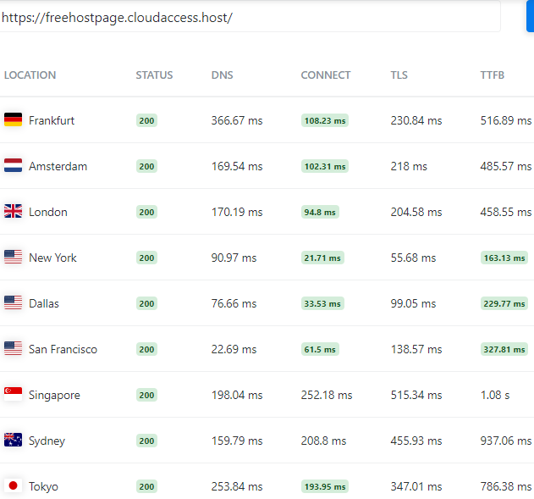Click the LOCATION column header
Image resolution: width=534 pixels, height=499 pixels.
pyautogui.click(x=30, y=75)
